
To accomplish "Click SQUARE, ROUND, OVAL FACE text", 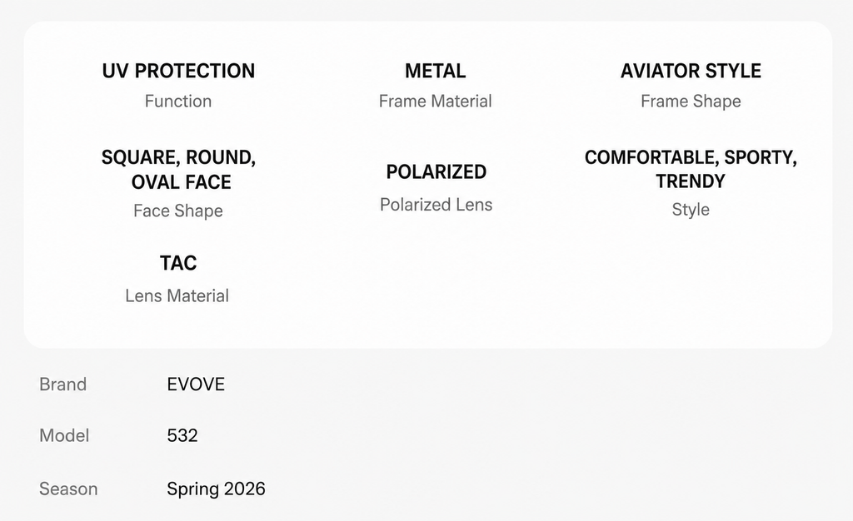I will pos(178,170).
